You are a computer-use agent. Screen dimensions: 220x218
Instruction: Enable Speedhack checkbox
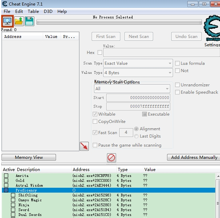177,92
